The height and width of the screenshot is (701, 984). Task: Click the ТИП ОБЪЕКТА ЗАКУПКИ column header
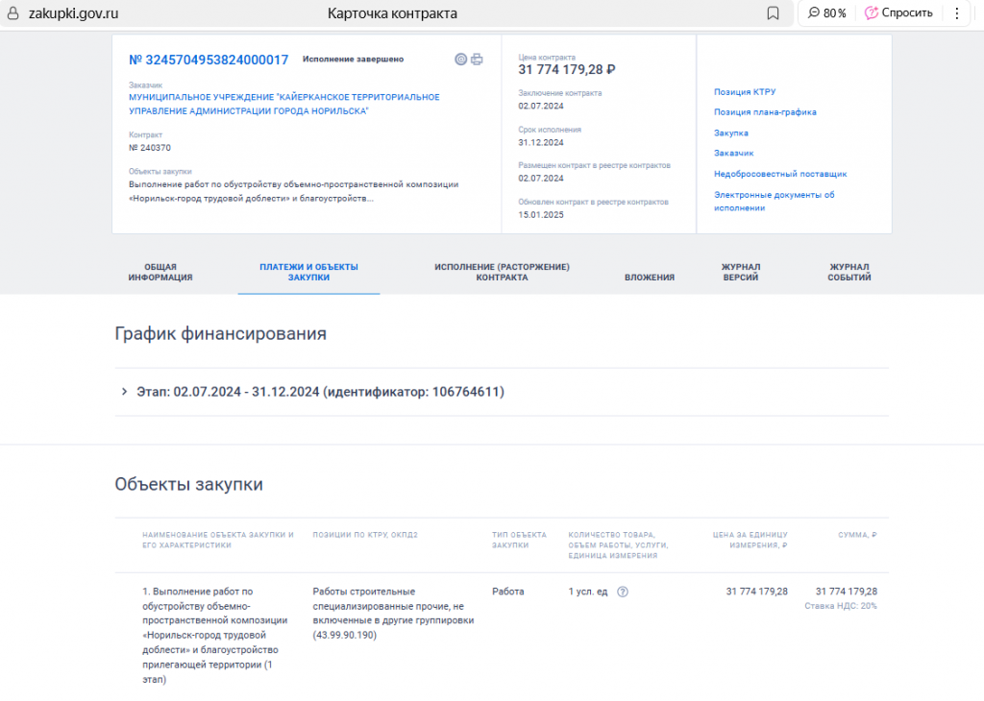[519, 540]
